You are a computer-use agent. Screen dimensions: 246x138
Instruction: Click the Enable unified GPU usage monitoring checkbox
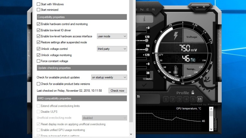(38, 130)
